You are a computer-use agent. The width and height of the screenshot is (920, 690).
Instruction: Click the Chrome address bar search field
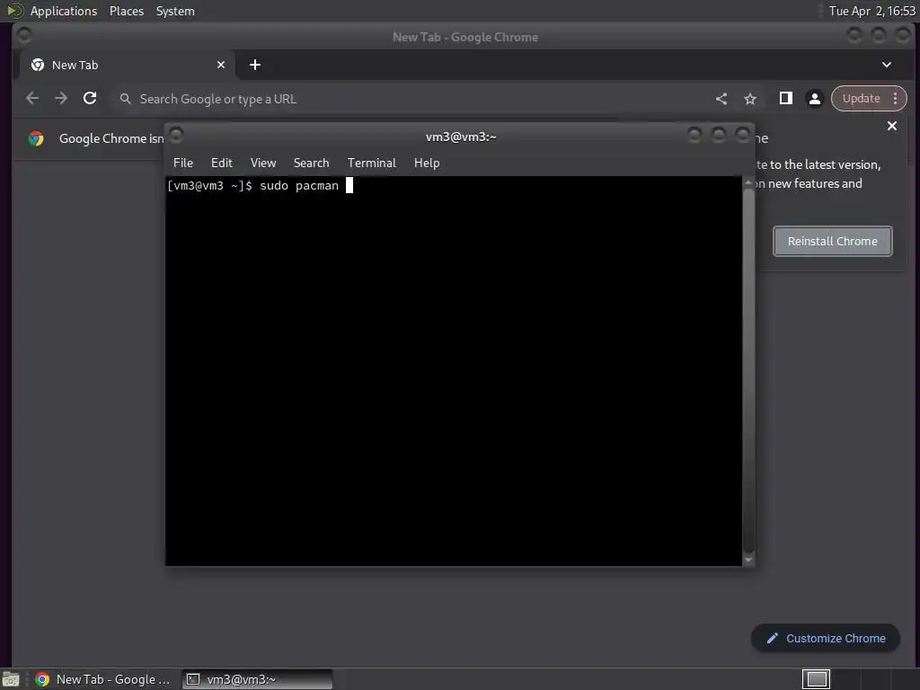(x=411, y=99)
